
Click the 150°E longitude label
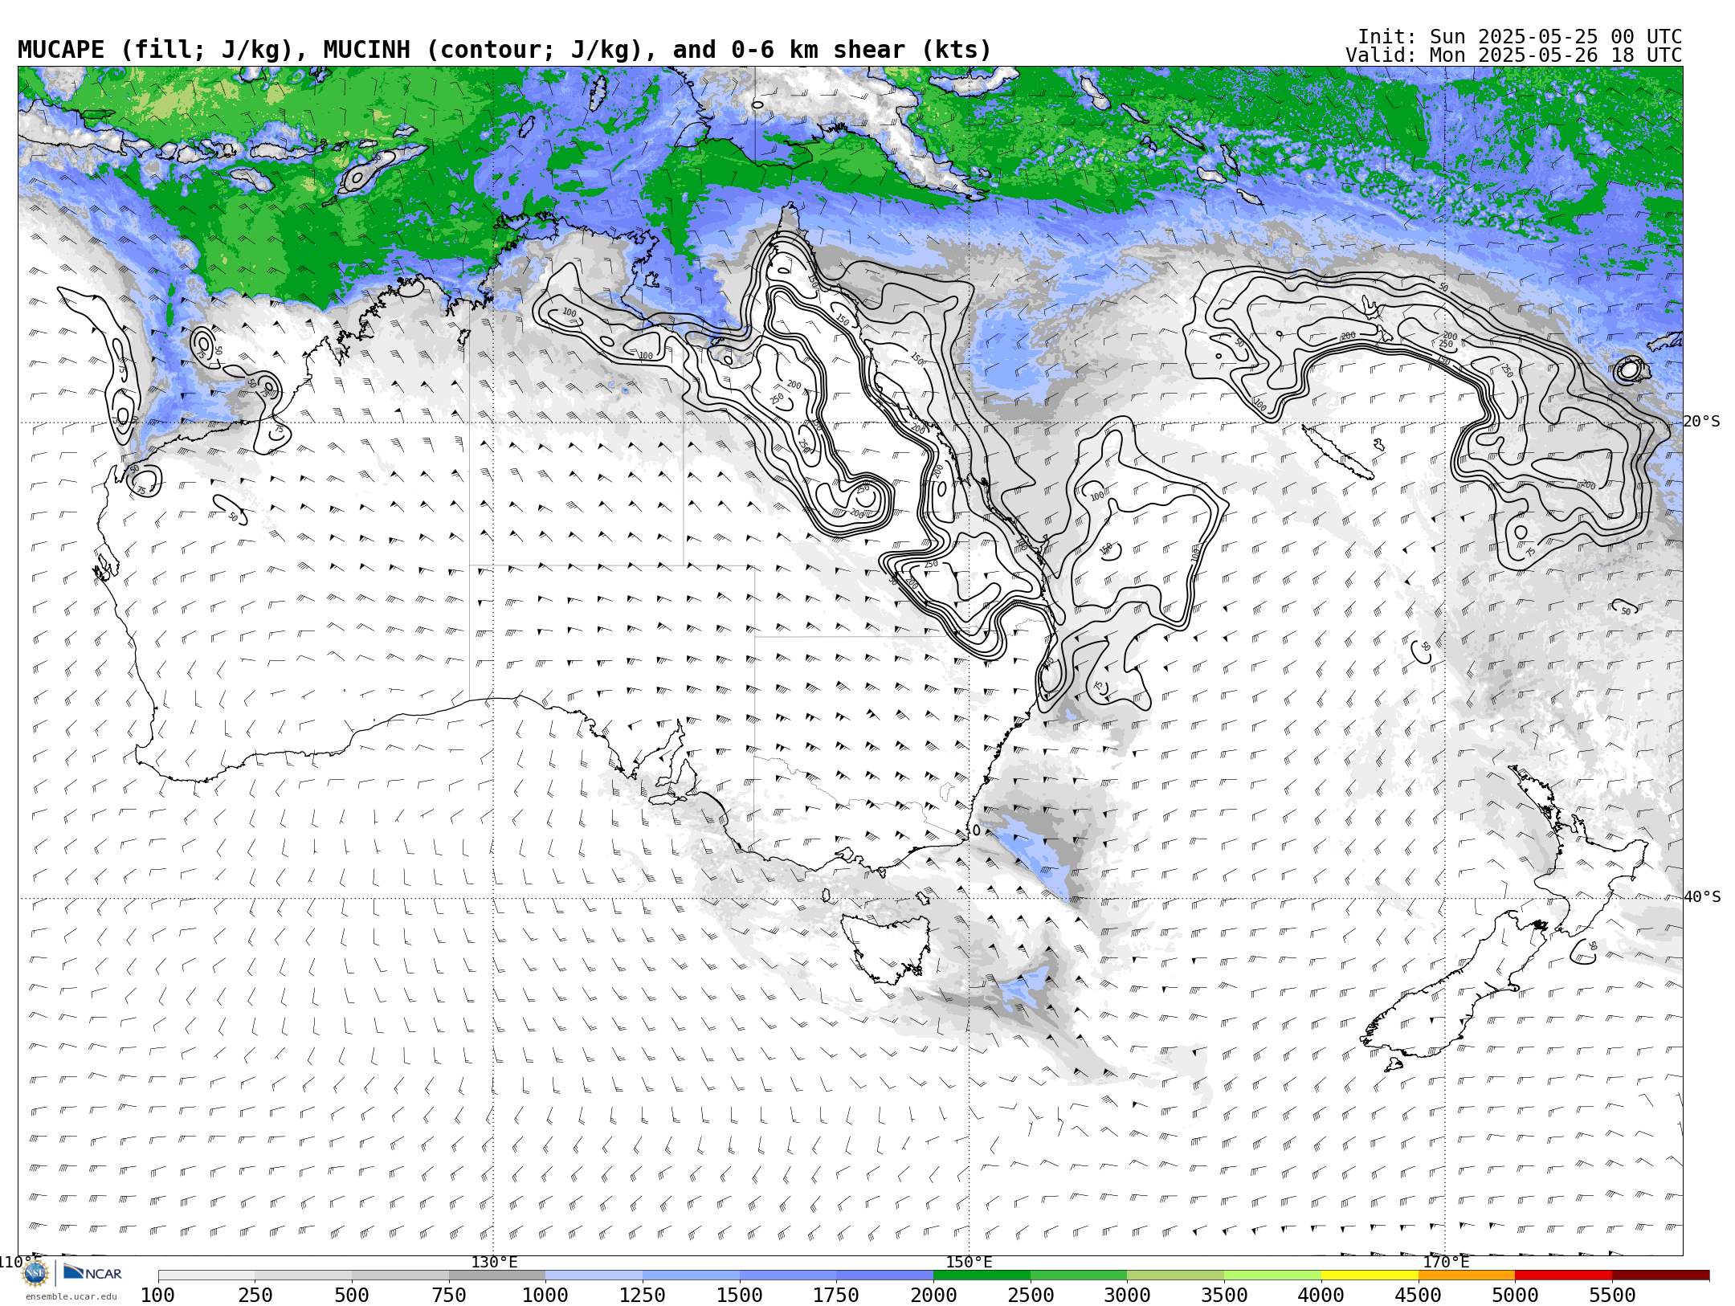point(969,1262)
